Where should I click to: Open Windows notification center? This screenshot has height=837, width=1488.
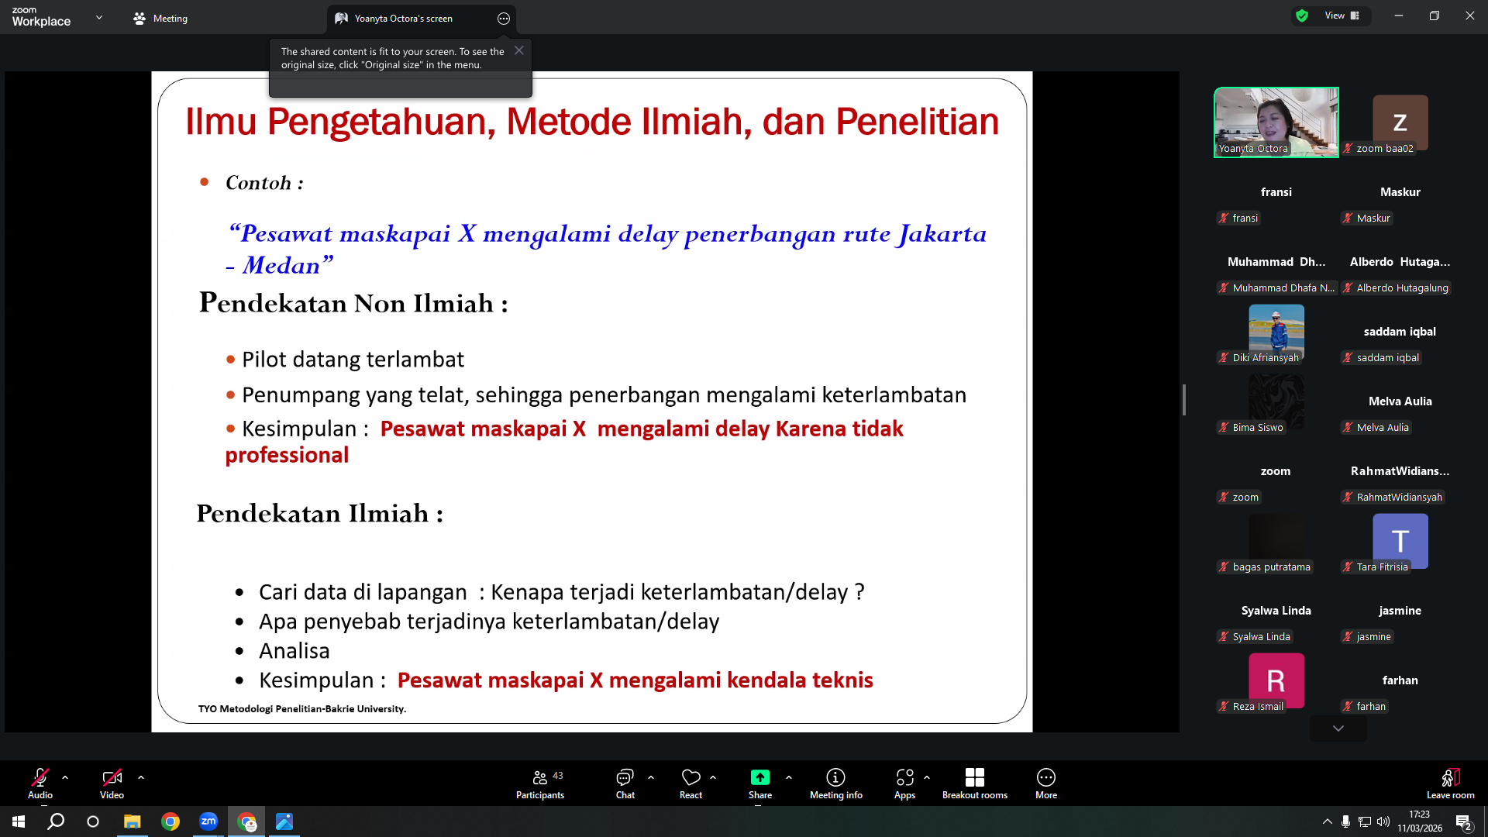pyautogui.click(x=1464, y=821)
